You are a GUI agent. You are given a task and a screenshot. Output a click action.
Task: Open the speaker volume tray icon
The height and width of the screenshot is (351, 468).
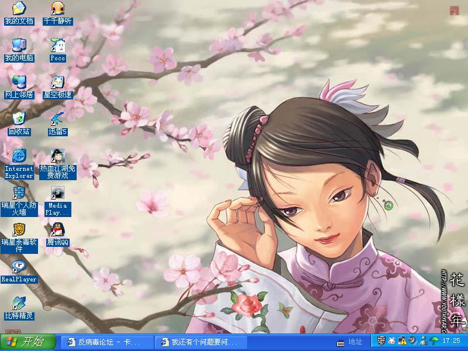413,340
